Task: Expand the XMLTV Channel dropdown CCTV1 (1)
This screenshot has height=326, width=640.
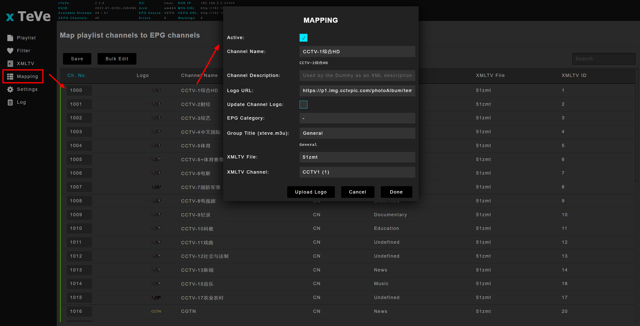Action: [357, 172]
